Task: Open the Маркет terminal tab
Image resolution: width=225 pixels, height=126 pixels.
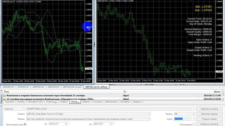Action: 86,102
